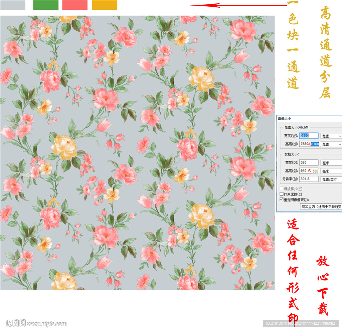Open the document height 毫米 unit dropdown
This screenshot has width=342, height=330.
coord(331,171)
